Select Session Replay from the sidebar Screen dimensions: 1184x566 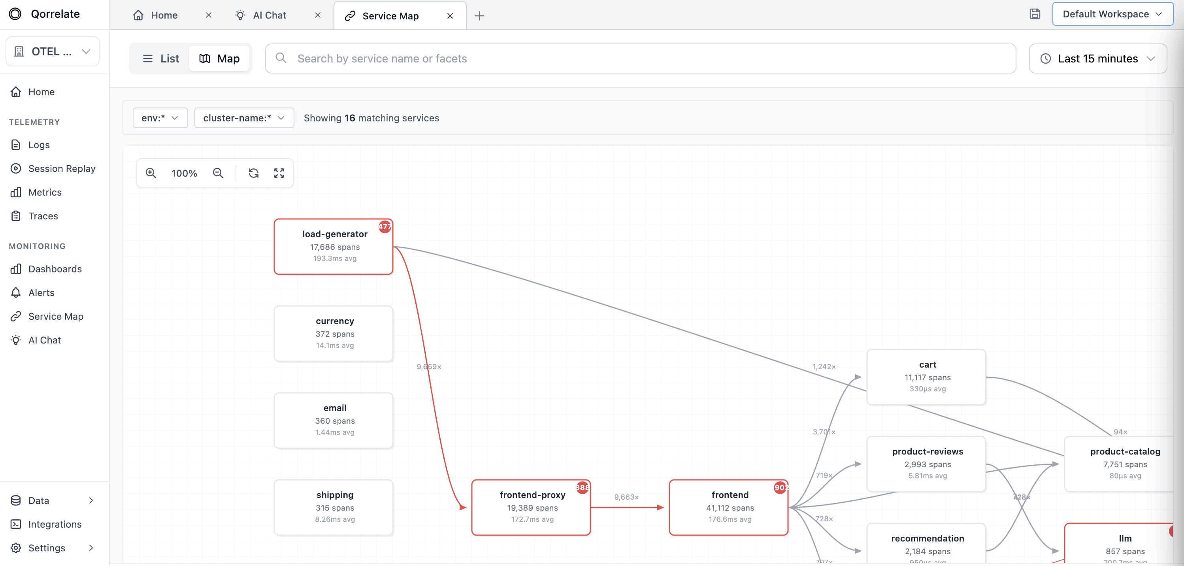62,168
